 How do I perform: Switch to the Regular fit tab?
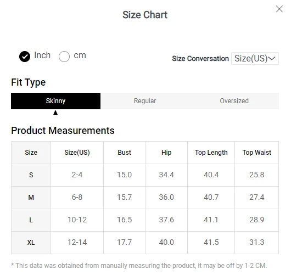tap(145, 101)
